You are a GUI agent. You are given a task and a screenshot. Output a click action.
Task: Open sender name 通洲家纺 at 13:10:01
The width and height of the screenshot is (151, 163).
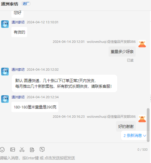pos(18,22)
